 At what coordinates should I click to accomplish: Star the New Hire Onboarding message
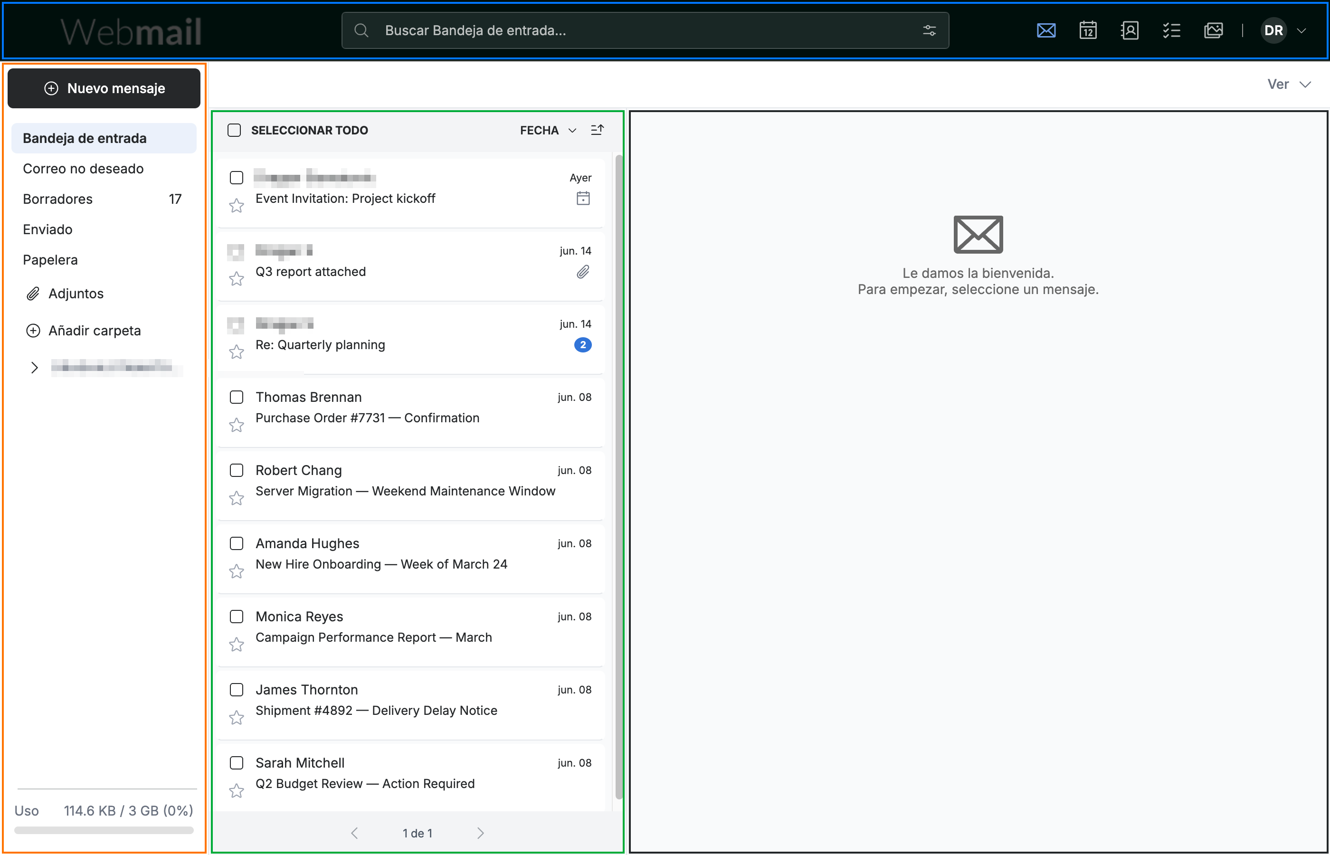click(237, 571)
